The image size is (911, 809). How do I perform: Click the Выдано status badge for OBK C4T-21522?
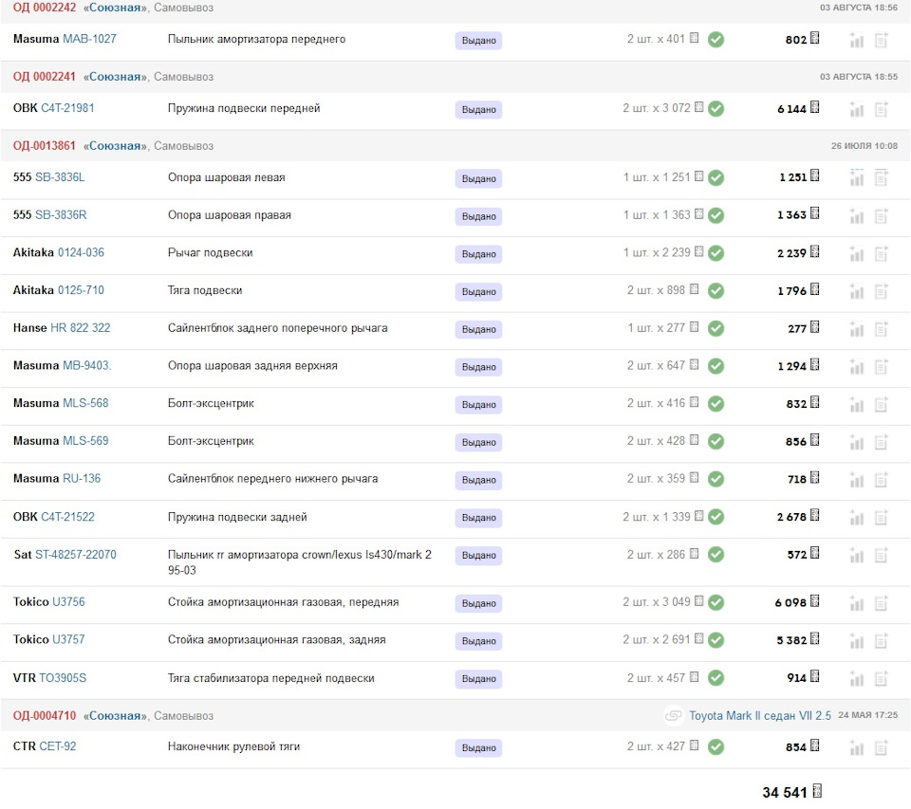click(478, 518)
